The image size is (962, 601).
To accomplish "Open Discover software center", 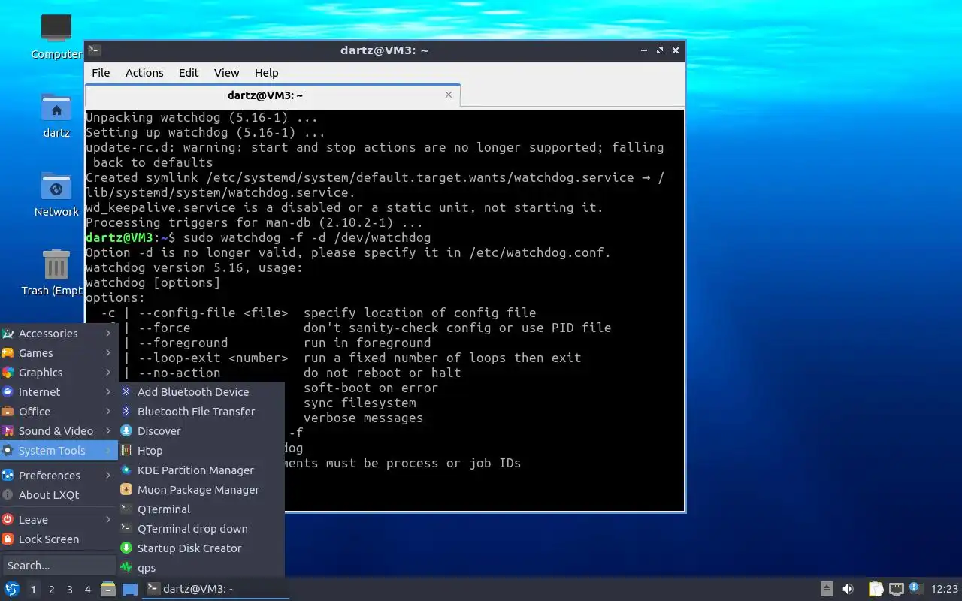I will [x=201, y=431].
